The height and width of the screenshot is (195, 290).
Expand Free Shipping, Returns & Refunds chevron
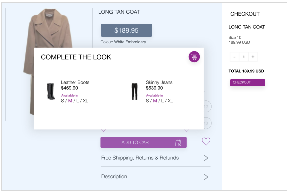pos(206,158)
